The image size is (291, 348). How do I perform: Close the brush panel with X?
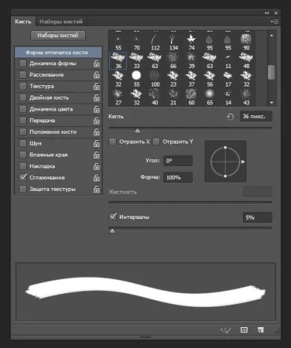(276, 13)
